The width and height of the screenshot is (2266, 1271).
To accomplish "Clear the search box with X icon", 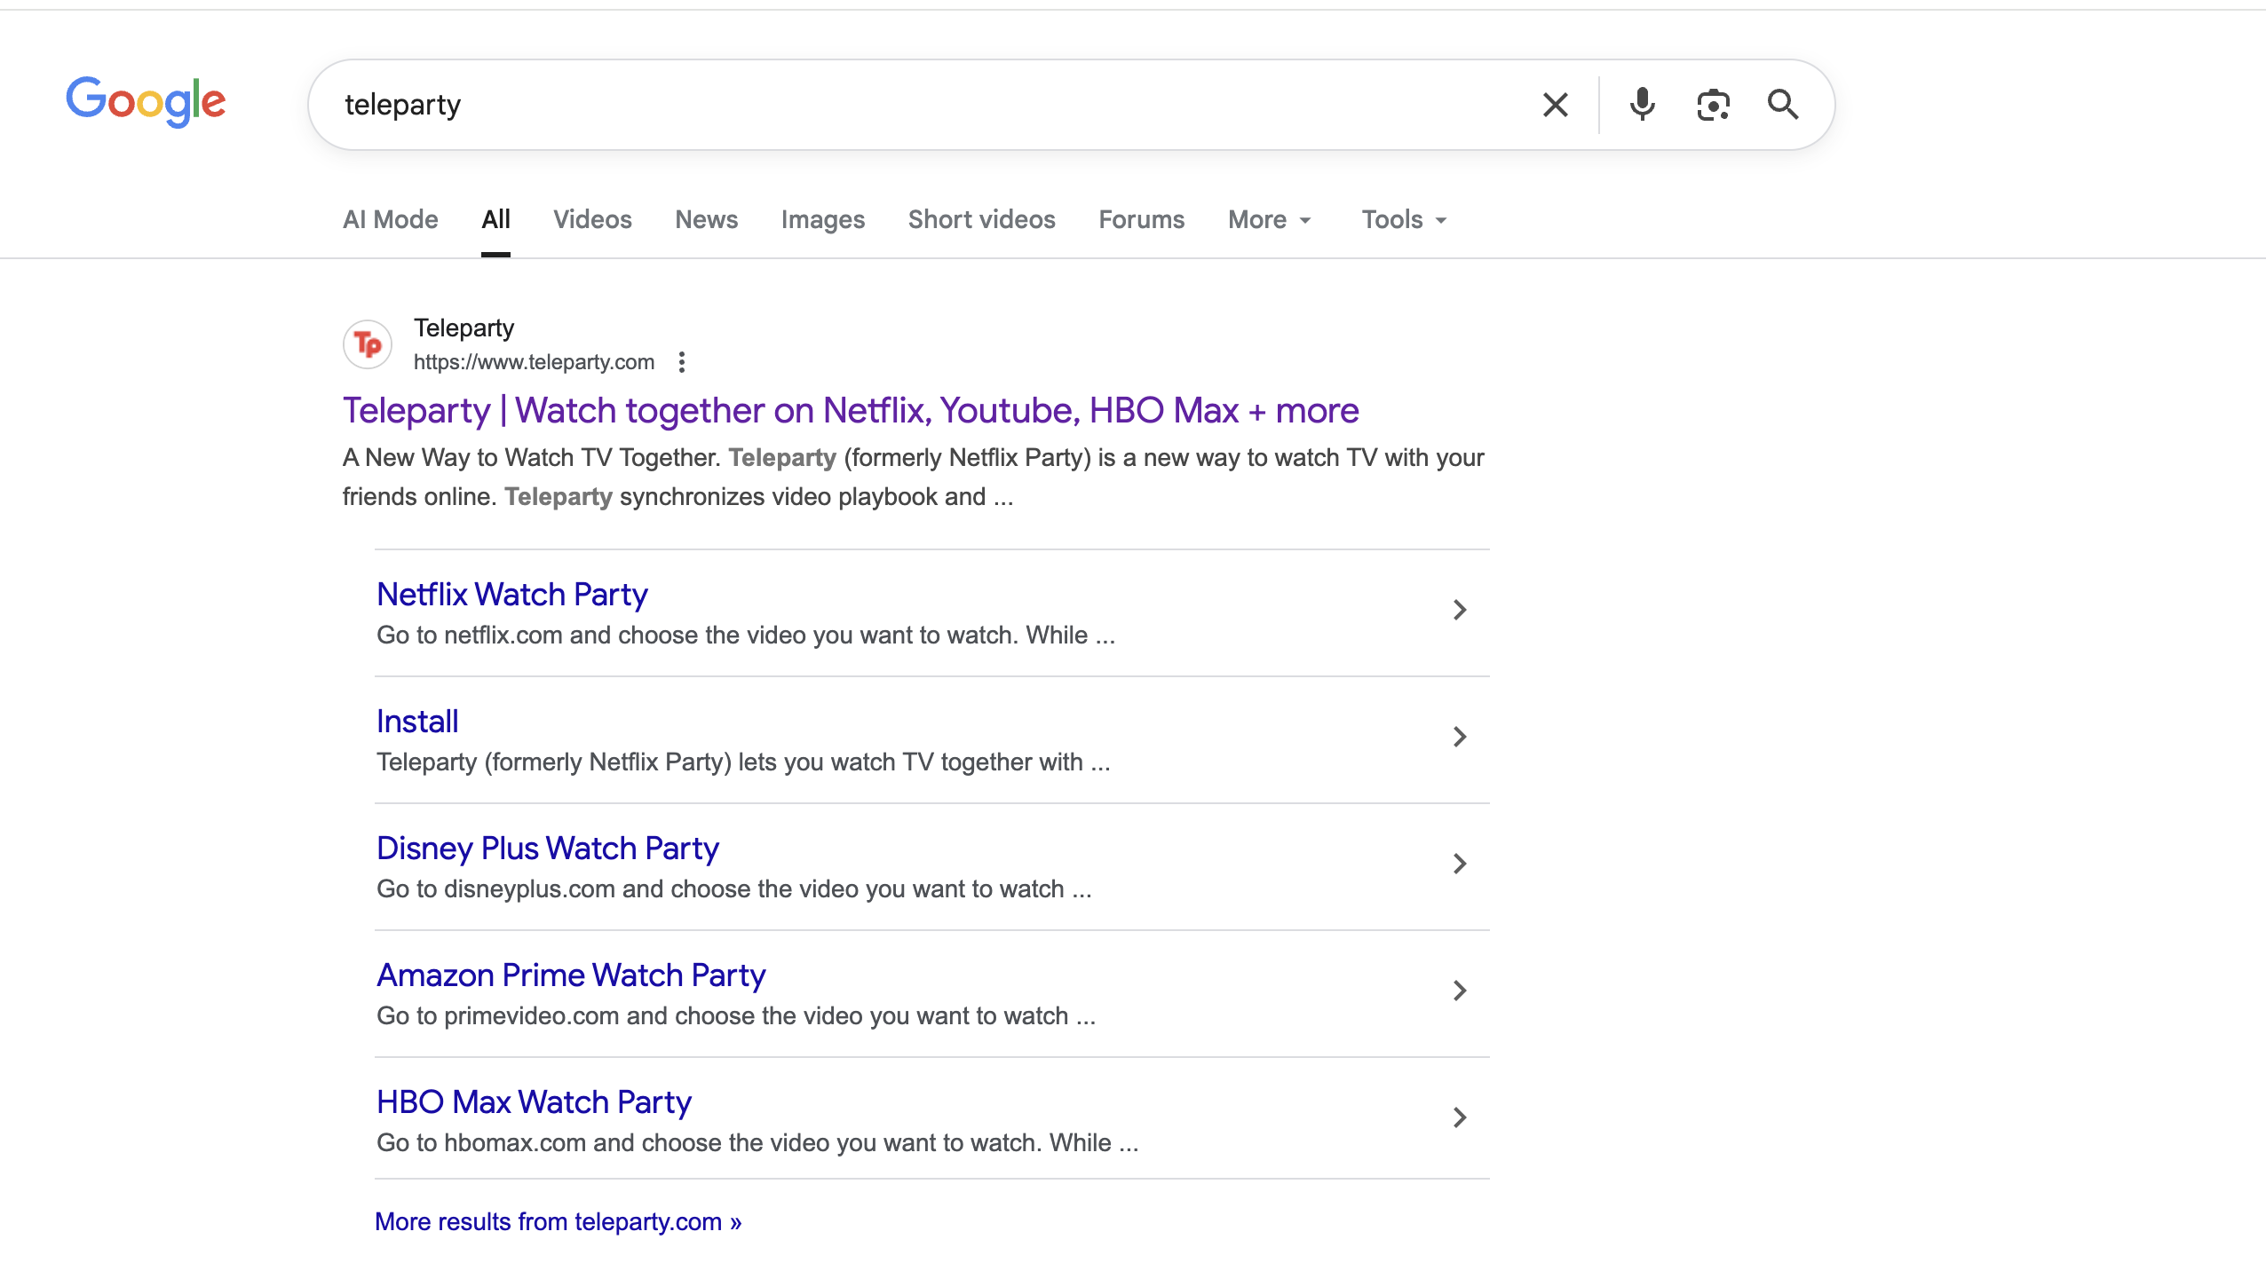I will click(1555, 105).
